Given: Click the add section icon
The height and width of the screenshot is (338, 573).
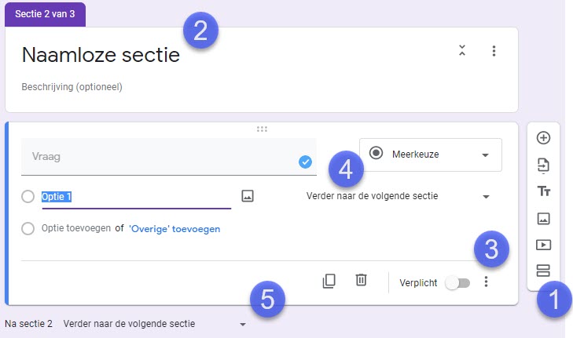Looking at the screenshot, I should click(x=543, y=271).
